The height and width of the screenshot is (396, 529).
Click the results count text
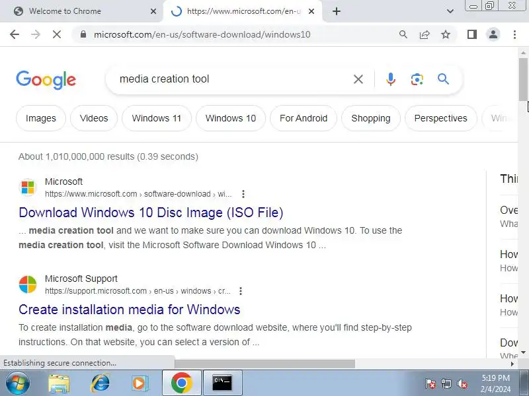click(x=108, y=156)
